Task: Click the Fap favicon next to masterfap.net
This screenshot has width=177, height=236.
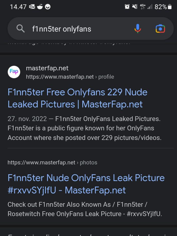Action: point(14,72)
